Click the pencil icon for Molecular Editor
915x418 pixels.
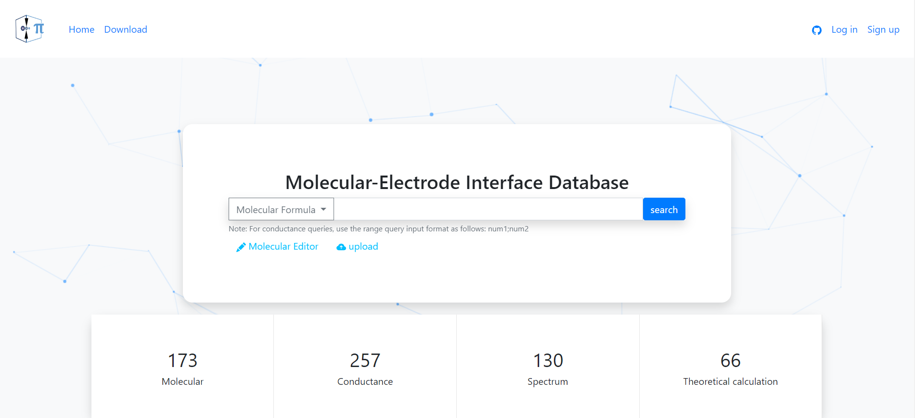[241, 247]
